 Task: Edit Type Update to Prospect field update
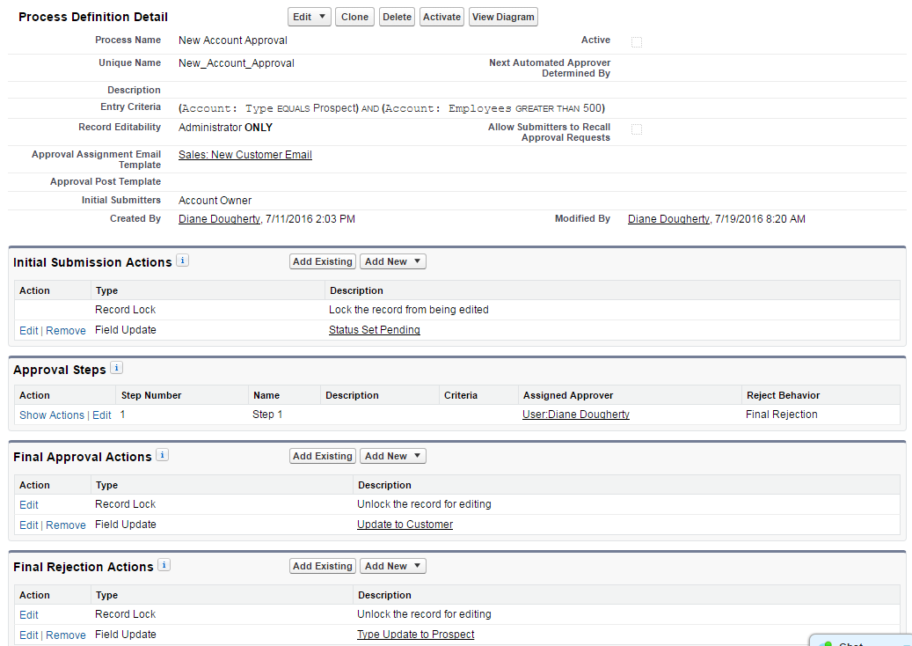tap(28, 635)
